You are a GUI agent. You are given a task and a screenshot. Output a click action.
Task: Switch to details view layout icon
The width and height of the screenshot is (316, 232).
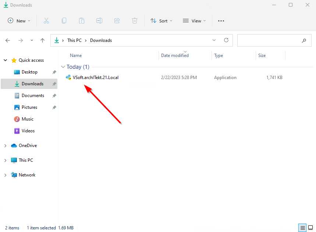pyautogui.click(x=302, y=228)
